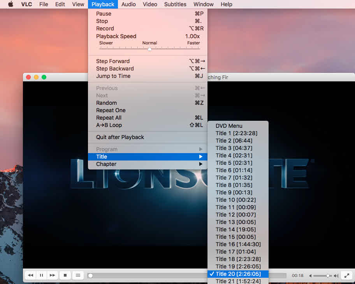The height and width of the screenshot is (284, 355).
Task: Click the fast forward button
Action: [x=53, y=275]
